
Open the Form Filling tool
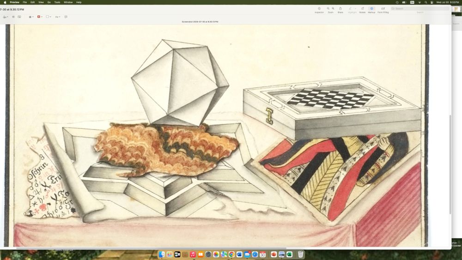click(383, 10)
